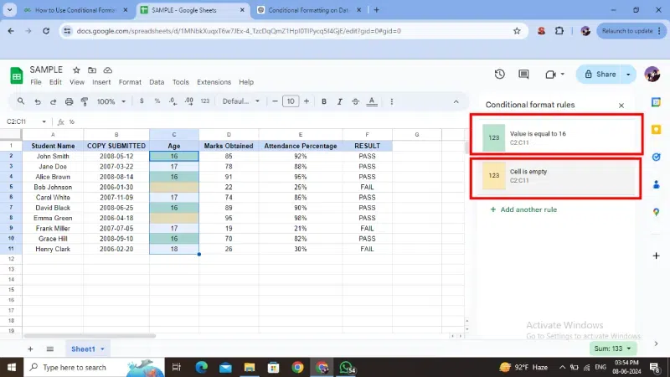Toggle bold formatting
670x377 pixels.
pos(324,101)
